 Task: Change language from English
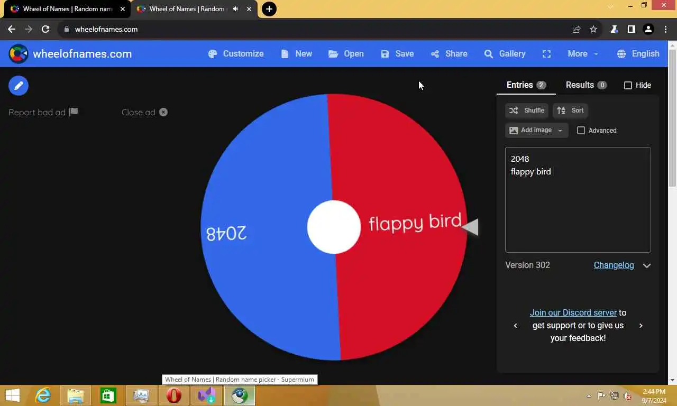coord(638,54)
